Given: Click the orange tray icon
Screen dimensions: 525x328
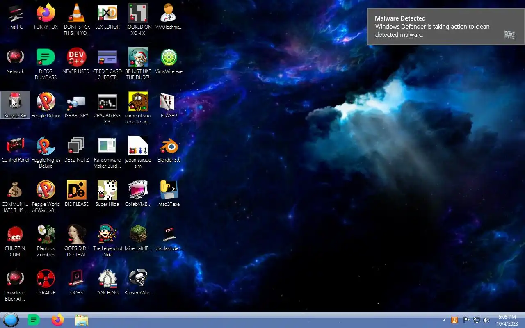Looking at the screenshot, I should (x=454, y=320).
